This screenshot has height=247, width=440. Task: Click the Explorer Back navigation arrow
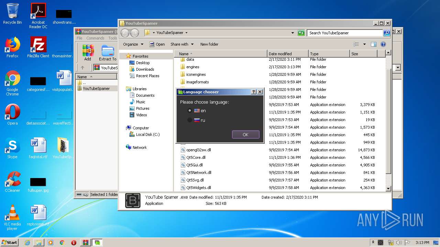(x=125, y=33)
